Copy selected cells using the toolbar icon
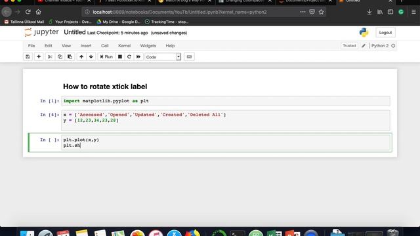This screenshot has height=236, width=420. tap(60, 57)
